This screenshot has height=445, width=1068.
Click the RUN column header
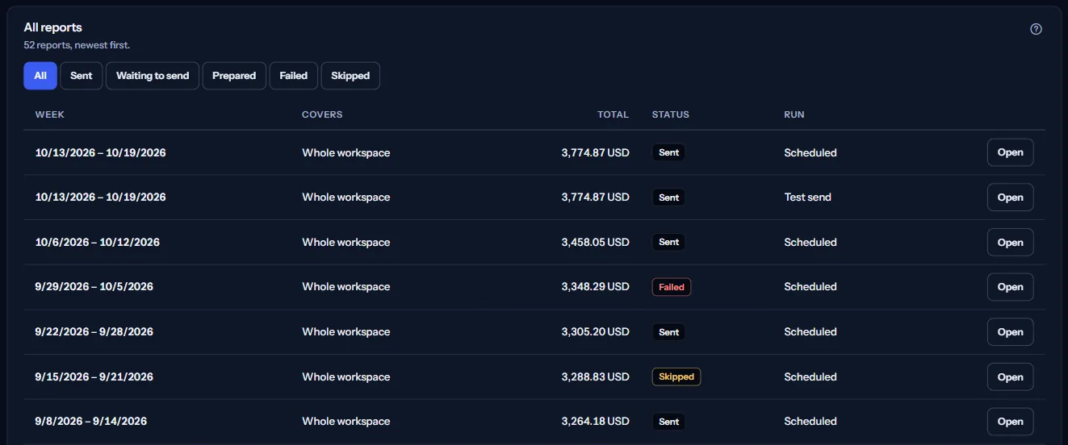(x=794, y=114)
